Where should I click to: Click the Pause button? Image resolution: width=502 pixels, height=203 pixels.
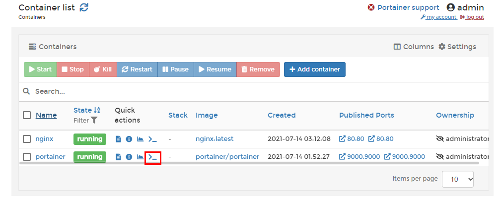175,69
